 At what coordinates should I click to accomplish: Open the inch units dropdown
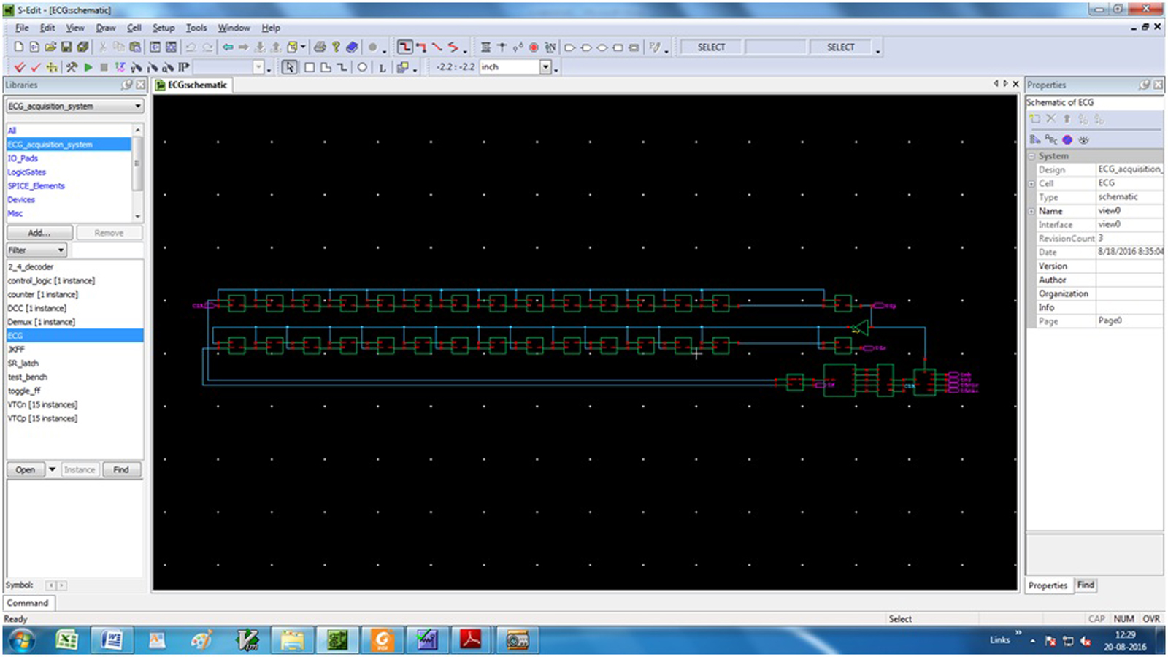[545, 67]
